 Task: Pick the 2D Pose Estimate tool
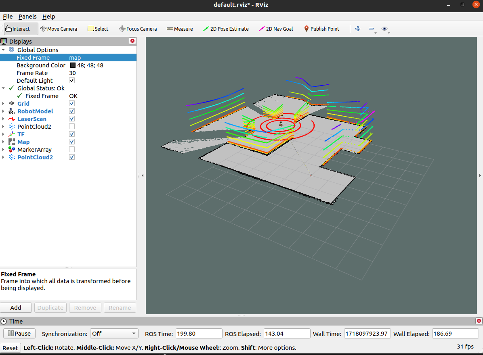coord(226,29)
